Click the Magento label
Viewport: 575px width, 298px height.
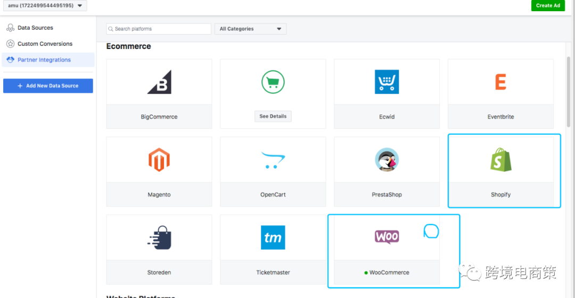coord(159,195)
